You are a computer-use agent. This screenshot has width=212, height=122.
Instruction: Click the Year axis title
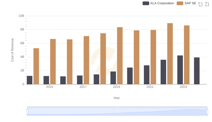point(116,98)
